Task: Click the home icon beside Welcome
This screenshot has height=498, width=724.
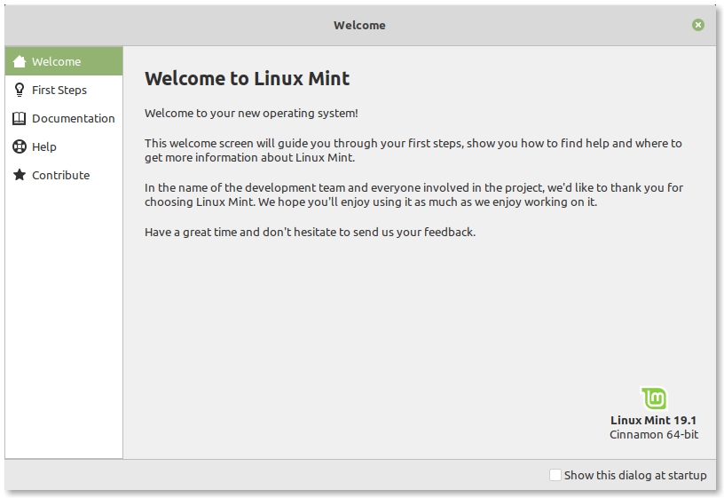Action: pyautogui.click(x=20, y=62)
